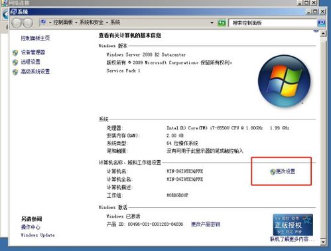Click the shield icon beside 高级系统设置

coord(15,72)
